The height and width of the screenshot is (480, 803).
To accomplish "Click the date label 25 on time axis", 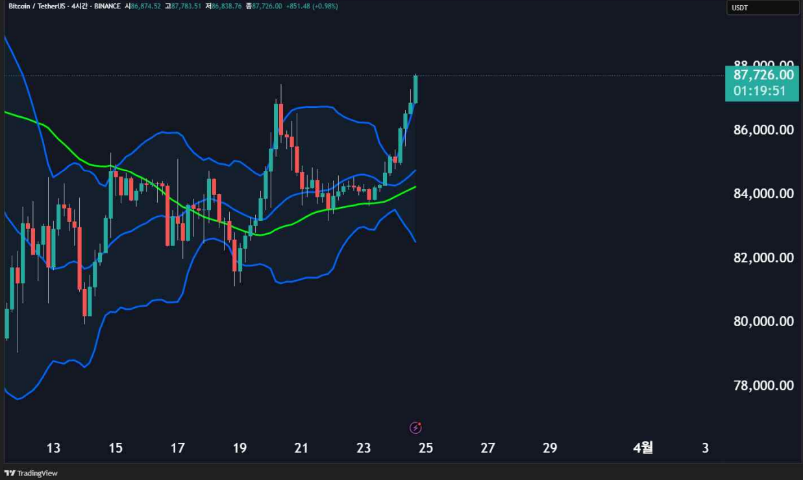I will pyautogui.click(x=426, y=448).
